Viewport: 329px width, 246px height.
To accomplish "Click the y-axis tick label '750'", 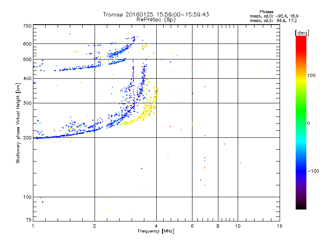I will 27,26.
